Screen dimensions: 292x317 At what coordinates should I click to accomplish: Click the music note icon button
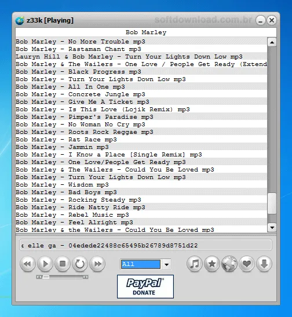coord(195,264)
